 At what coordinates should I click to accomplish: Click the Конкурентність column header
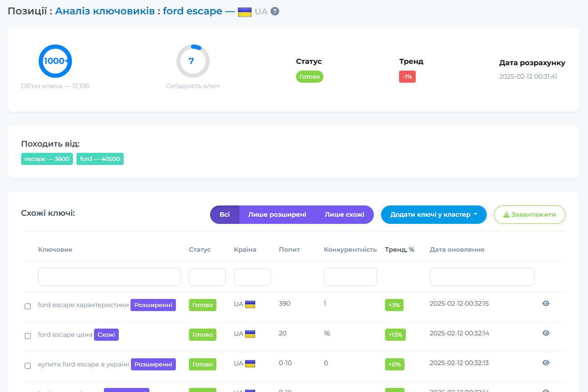click(x=350, y=249)
